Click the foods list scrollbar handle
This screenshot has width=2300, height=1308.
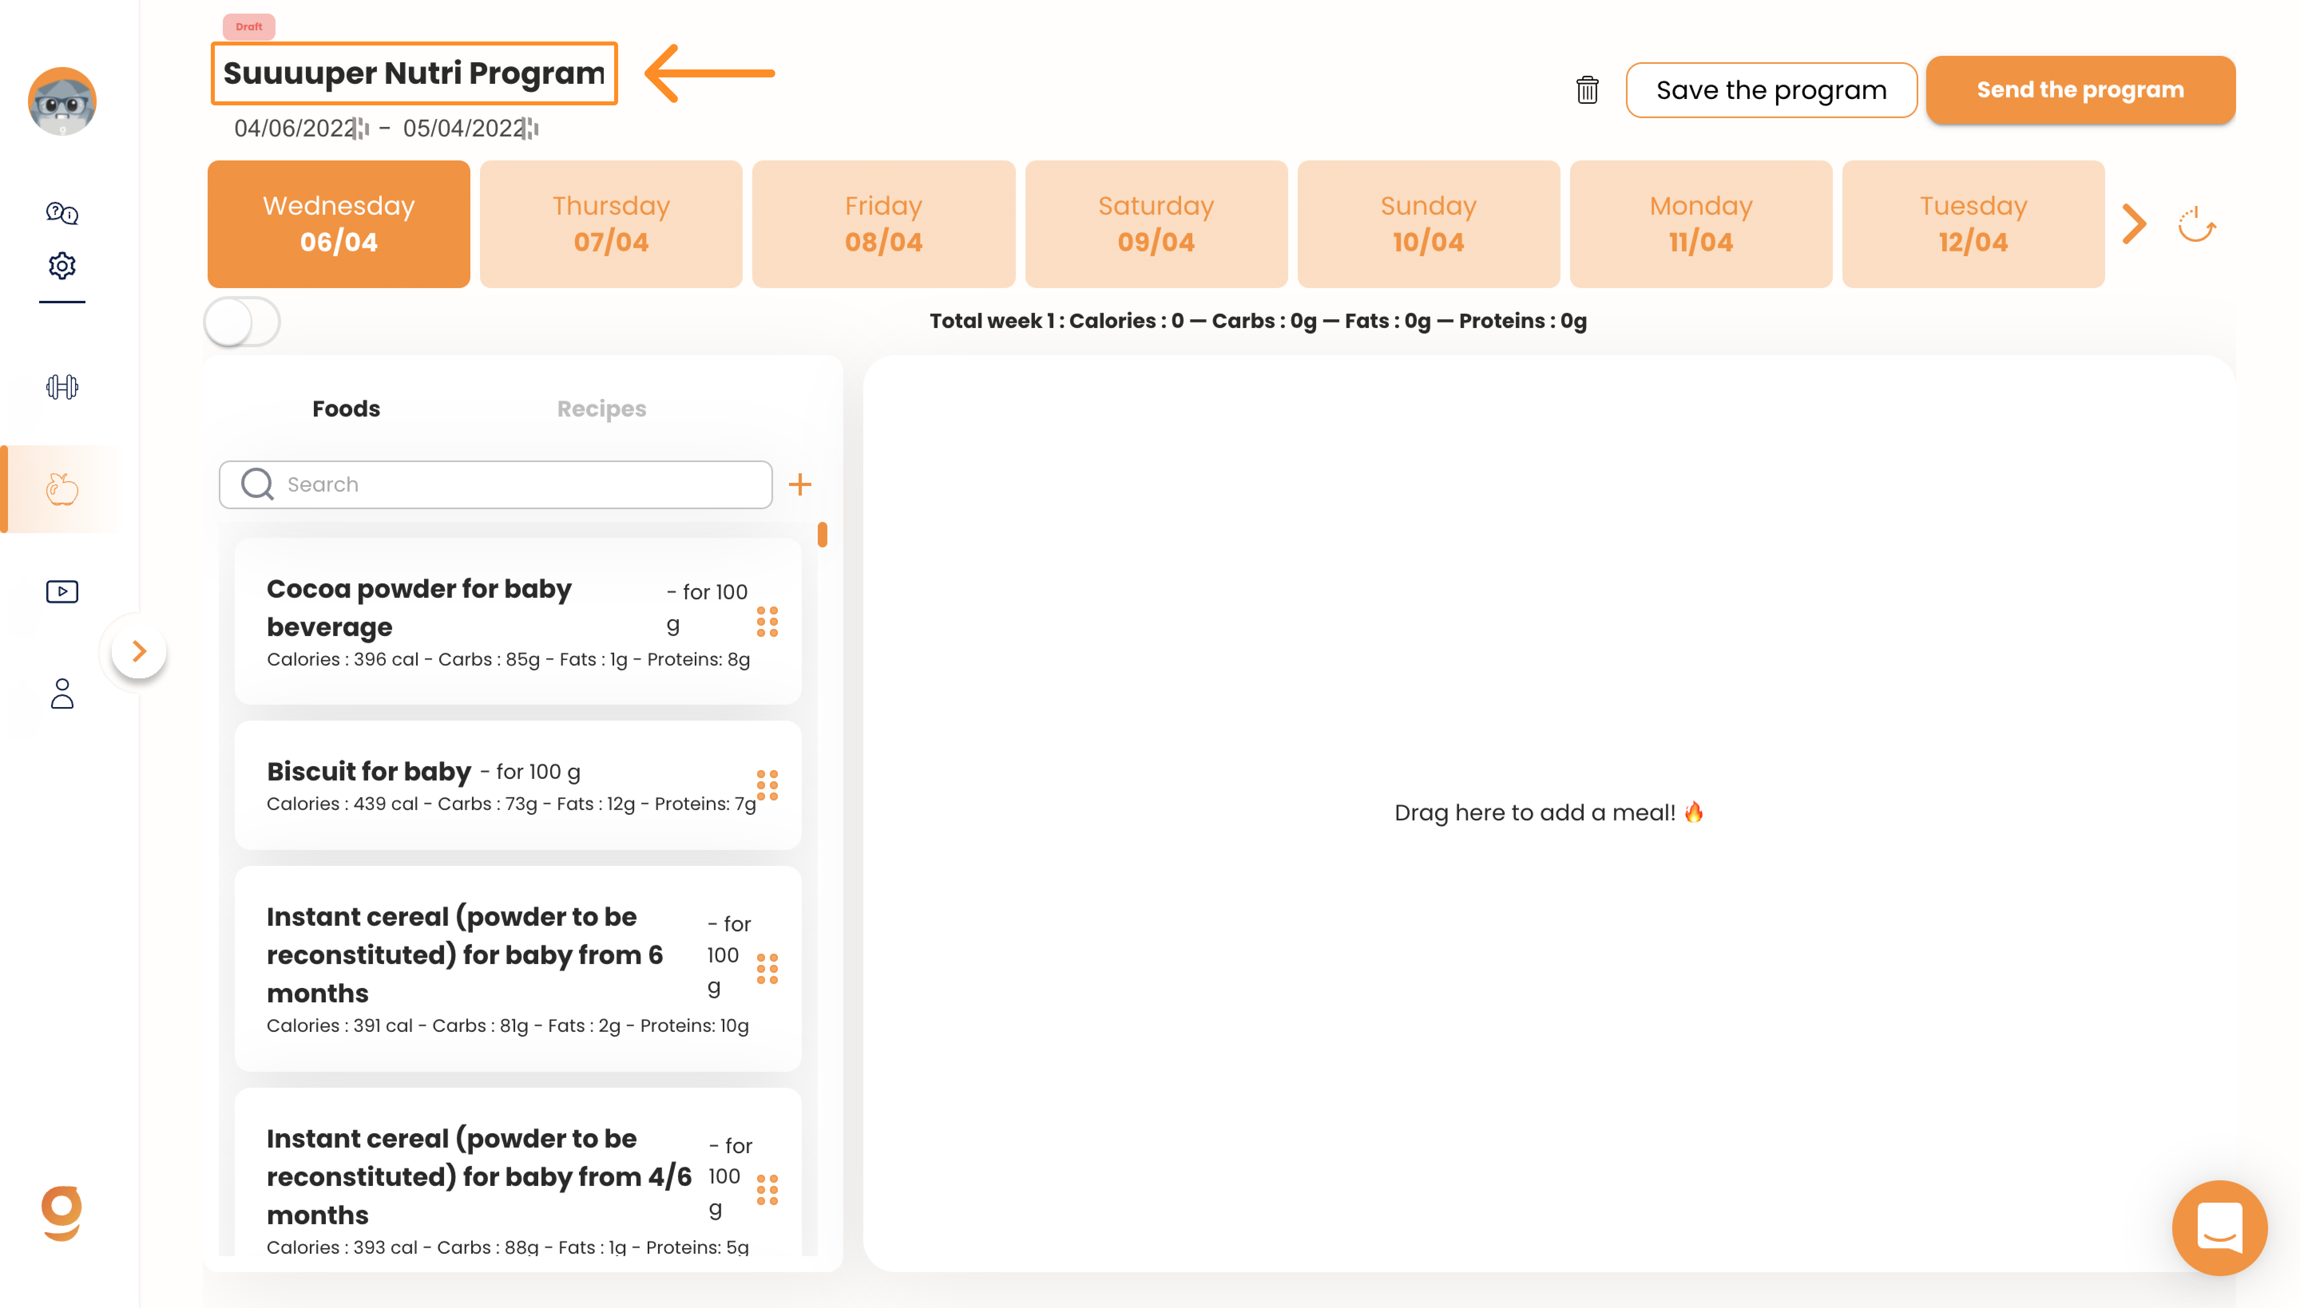click(823, 535)
